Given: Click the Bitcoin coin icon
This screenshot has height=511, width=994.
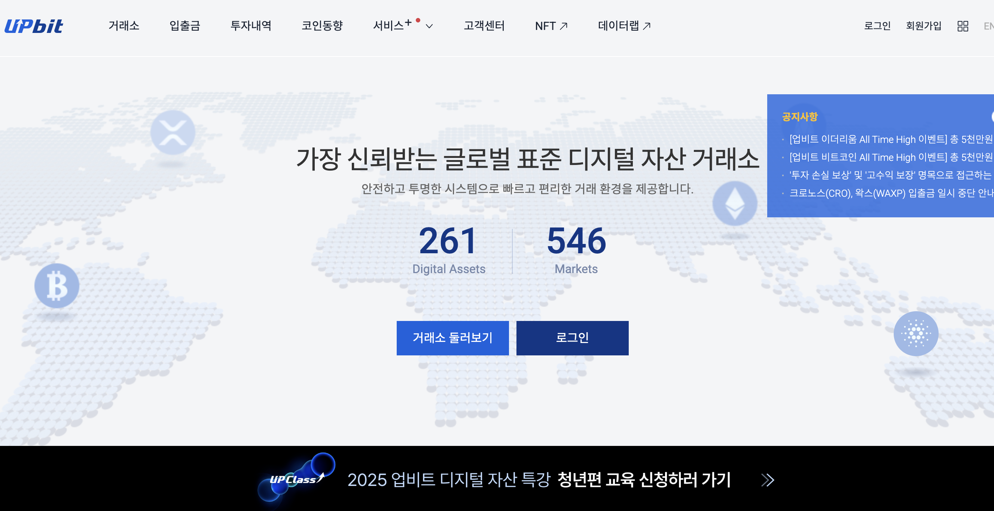Looking at the screenshot, I should click(x=57, y=286).
